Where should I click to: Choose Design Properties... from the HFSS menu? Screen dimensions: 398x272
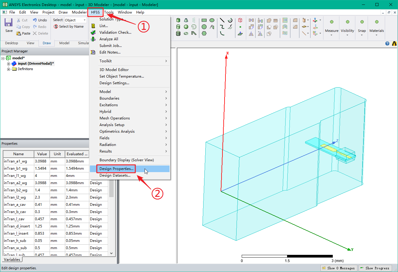[130, 169]
